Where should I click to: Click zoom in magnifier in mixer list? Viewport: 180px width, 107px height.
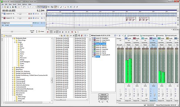(107, 102)
